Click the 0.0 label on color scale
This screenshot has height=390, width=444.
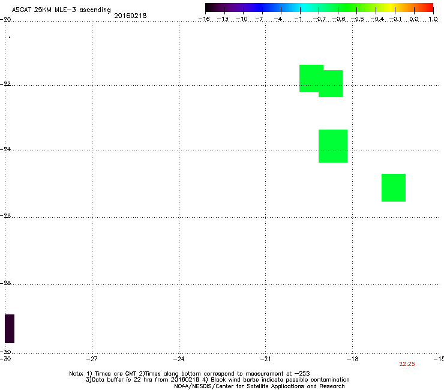[x=414, y=19]
